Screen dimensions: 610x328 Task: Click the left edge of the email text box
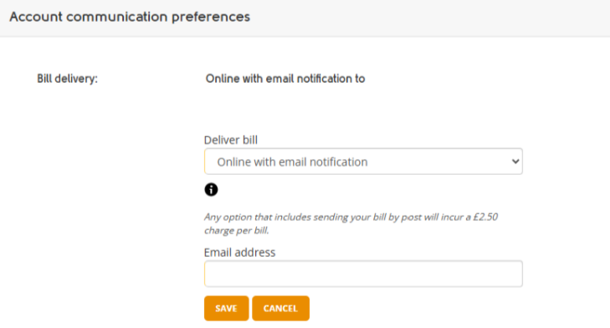click(x=208, y=274)
